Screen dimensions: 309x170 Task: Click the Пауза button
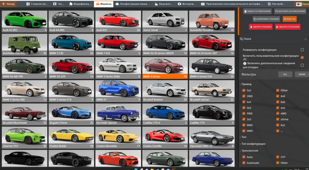[302, 4]
